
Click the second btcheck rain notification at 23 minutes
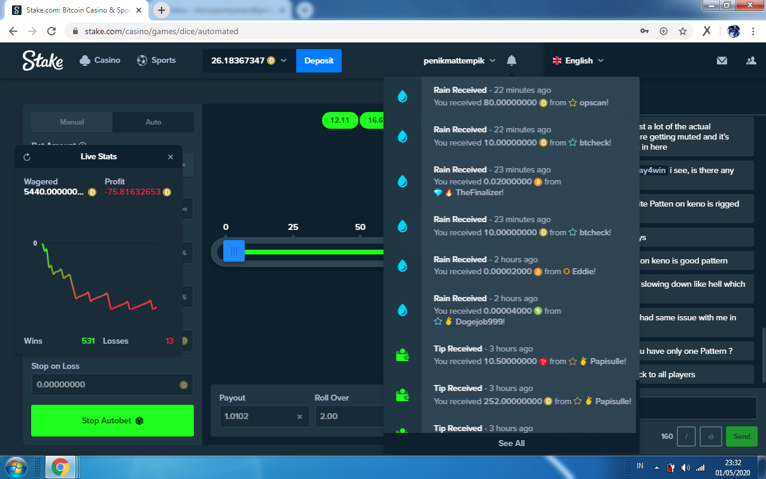[510, 226]
